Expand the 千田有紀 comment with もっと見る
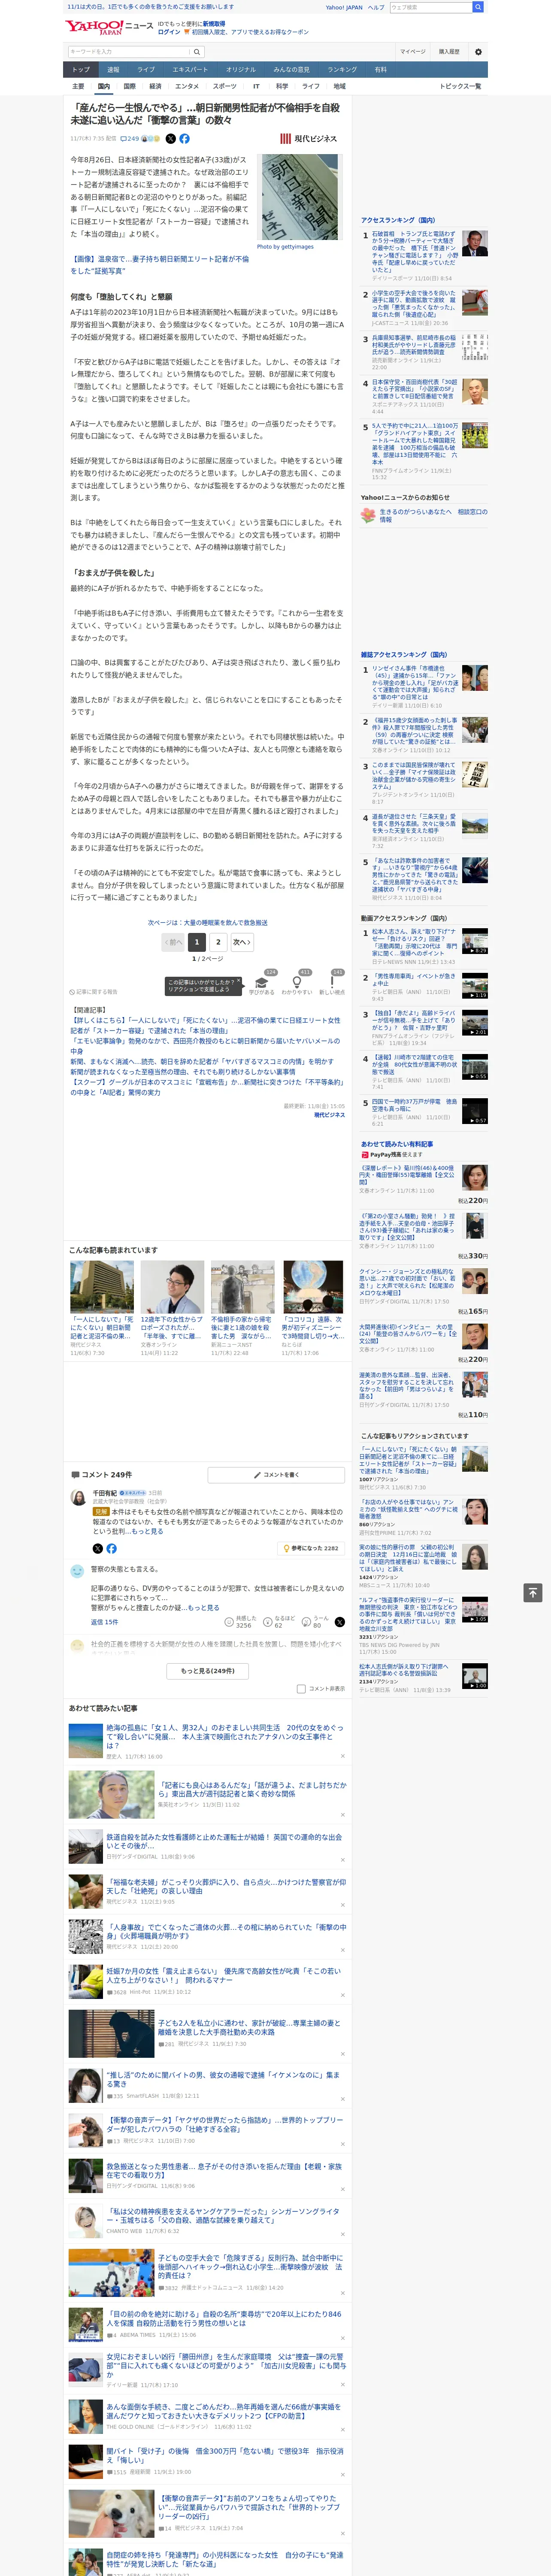Screen dimensions: 551x2576 (147, 1531)
